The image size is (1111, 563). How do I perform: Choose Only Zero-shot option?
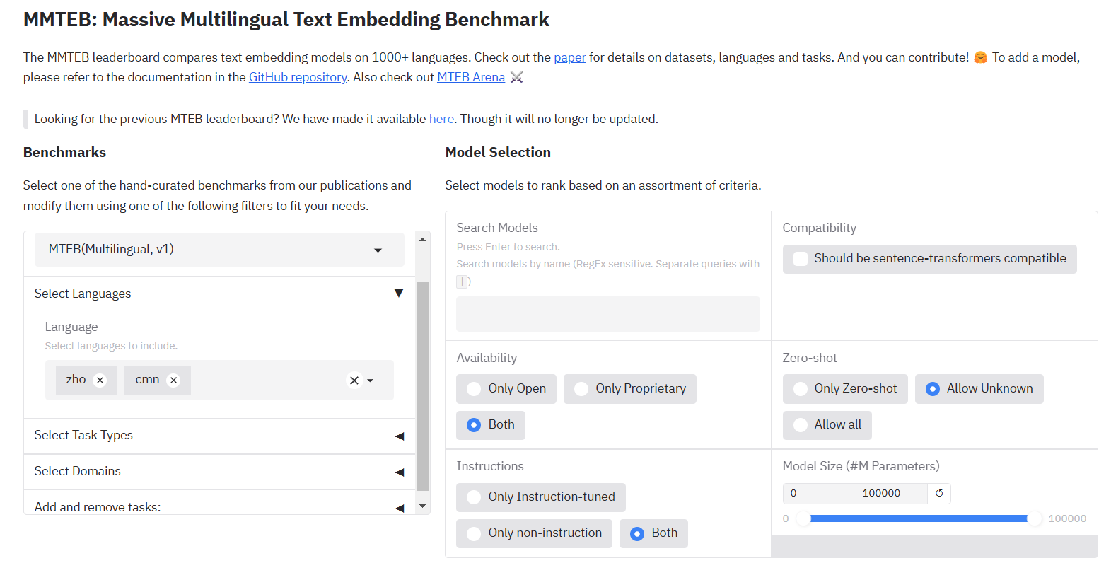pos(801,389)
